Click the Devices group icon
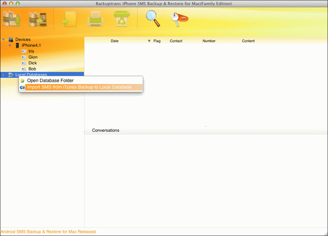Viewport: 328px width, 236px height. [11, 39]
